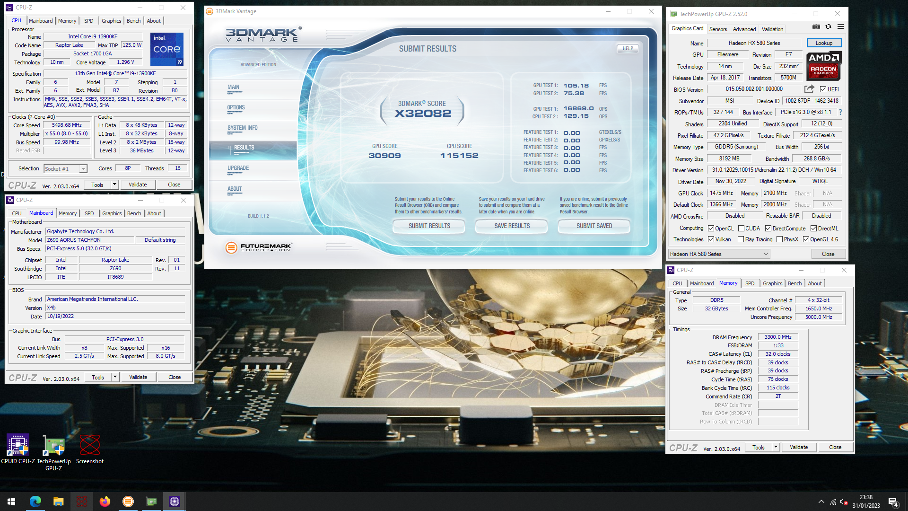This screenshot has height=511, width=908.
Task: Open Firefox from taskbar
Action: click(x=105, y=502)
